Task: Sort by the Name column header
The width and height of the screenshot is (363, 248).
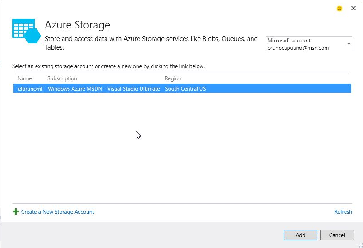Action: click(x=25, y=78)
